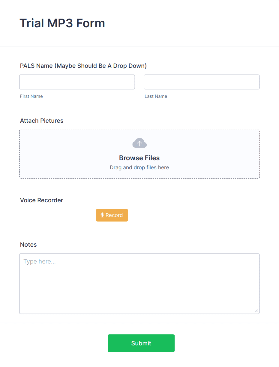Select the Last Name sublabel

[156, 96]
